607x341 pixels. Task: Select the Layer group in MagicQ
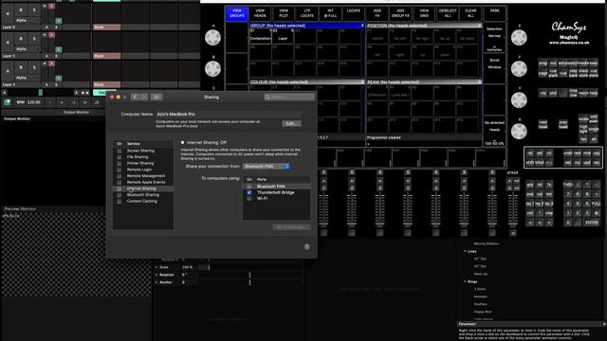tap(283, 37)
